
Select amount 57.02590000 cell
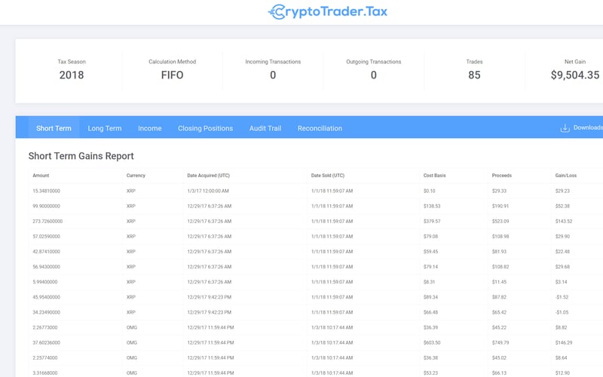coord(47,236)
